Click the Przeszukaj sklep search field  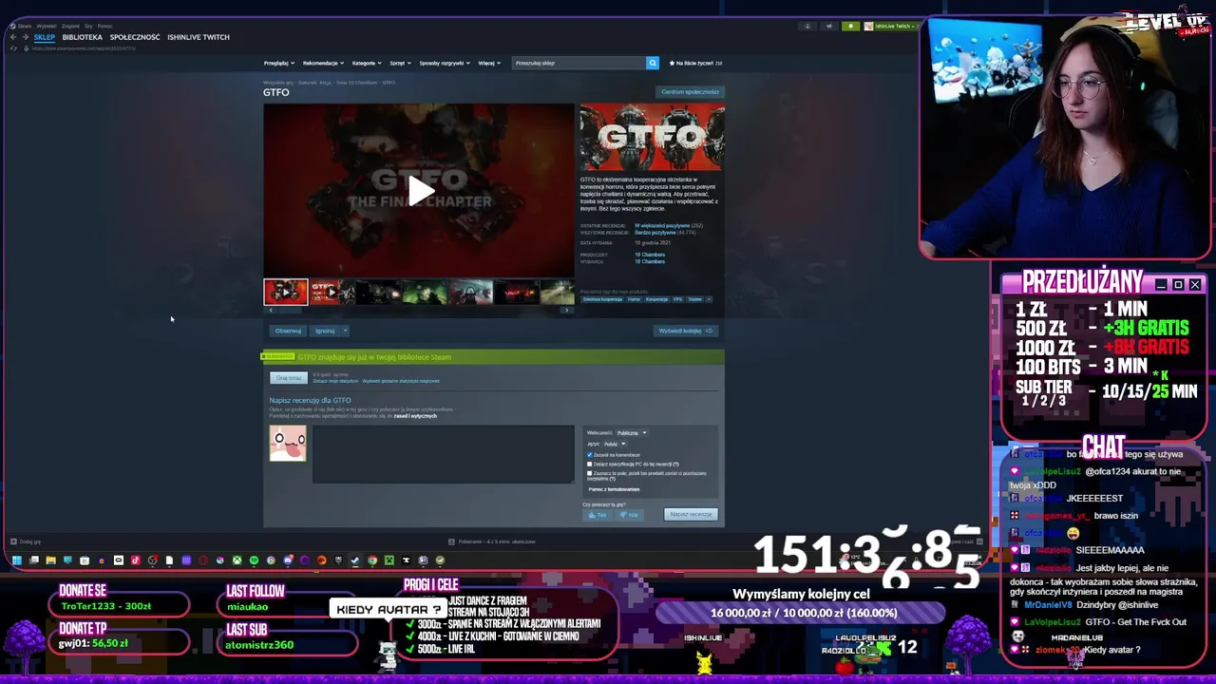coord(579,63)
